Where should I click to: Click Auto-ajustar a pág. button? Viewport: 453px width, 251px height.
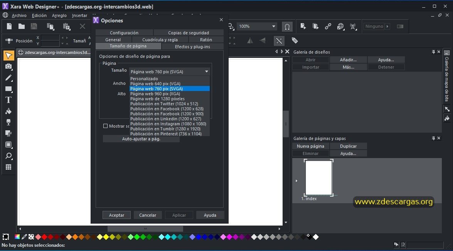(x=141, y=139)
